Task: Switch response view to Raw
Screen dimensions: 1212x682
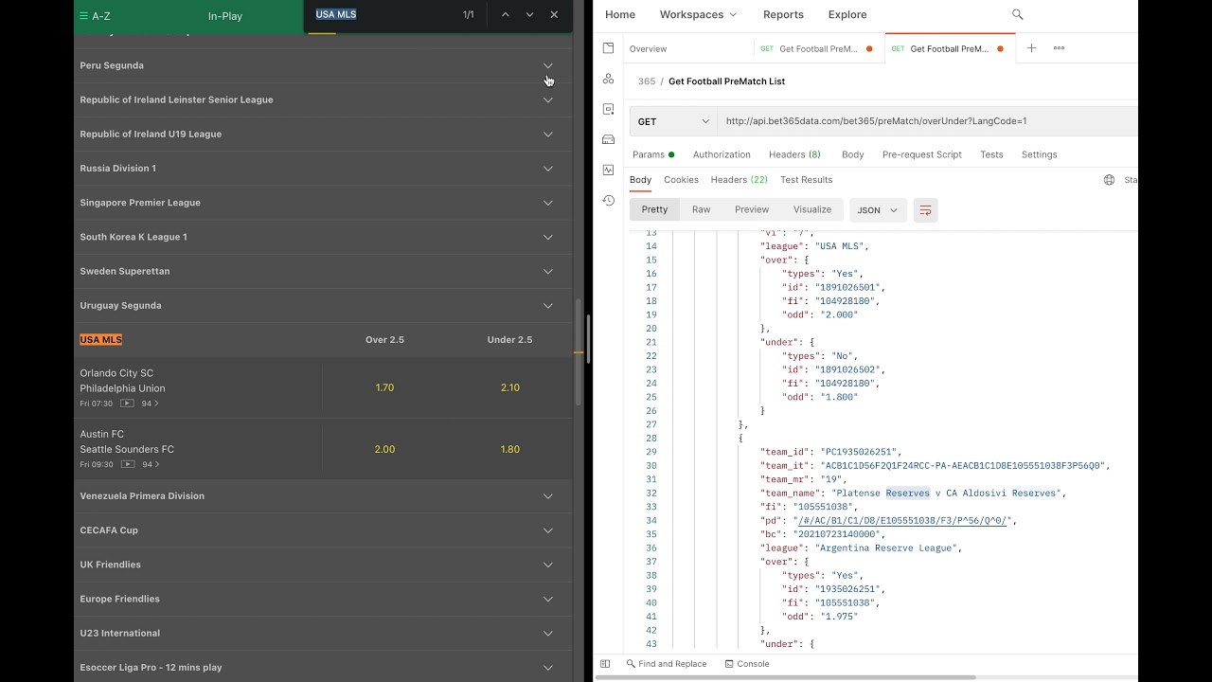Action: point(701,209)
